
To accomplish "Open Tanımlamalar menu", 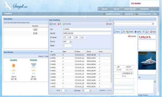I will point(144,9).
